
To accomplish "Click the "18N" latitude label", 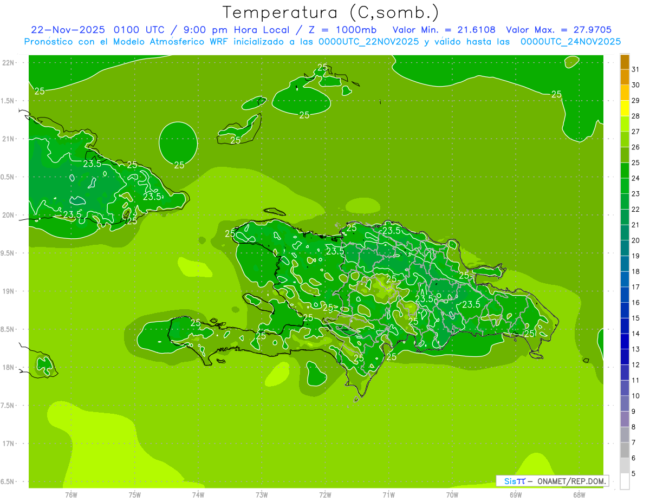I will (8, 367).
